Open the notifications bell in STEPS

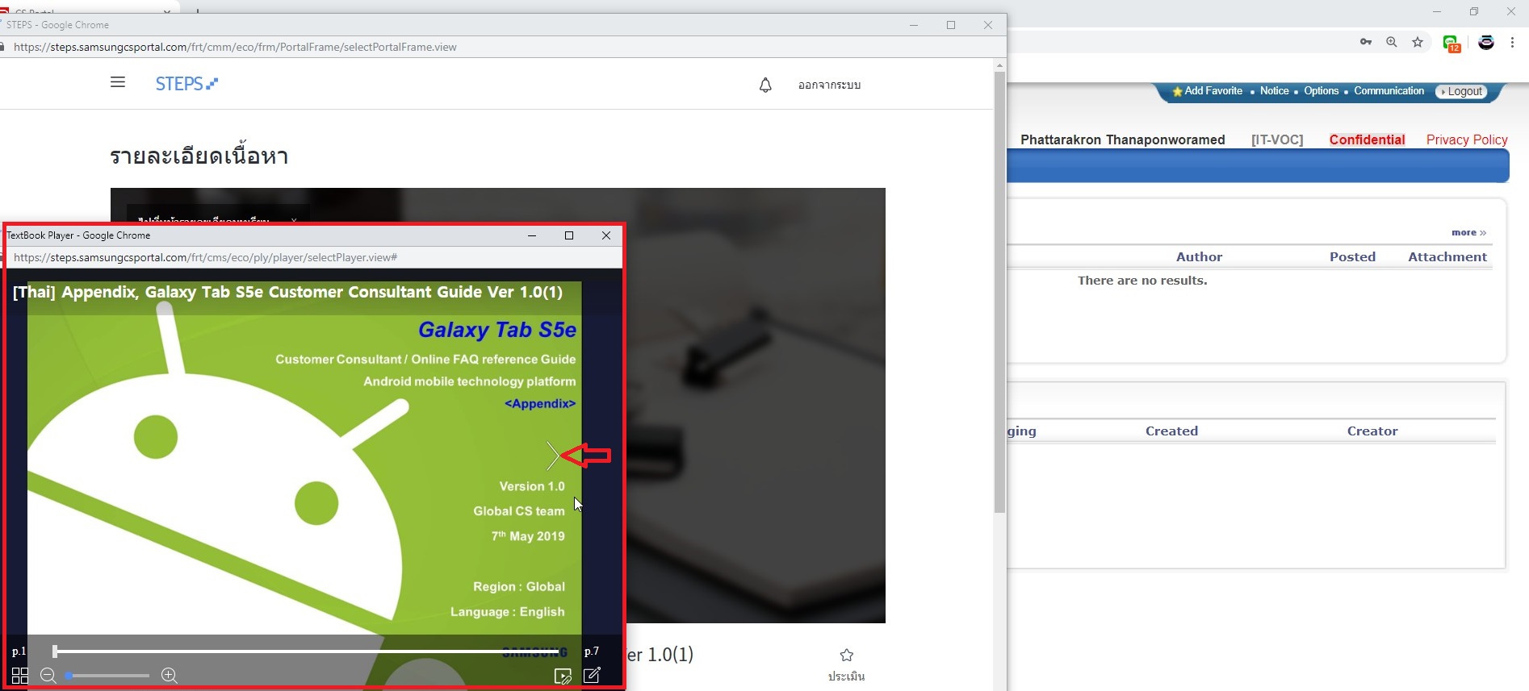tap(765, 85)
